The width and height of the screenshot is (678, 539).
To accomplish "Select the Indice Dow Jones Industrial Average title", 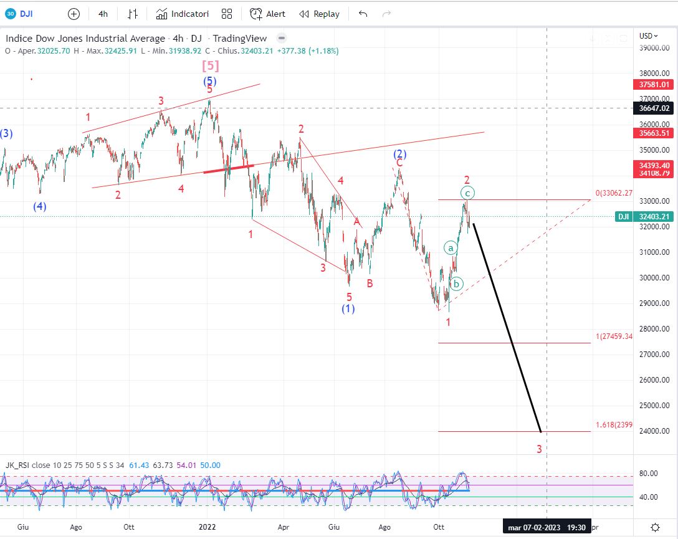I will (85, 39).
